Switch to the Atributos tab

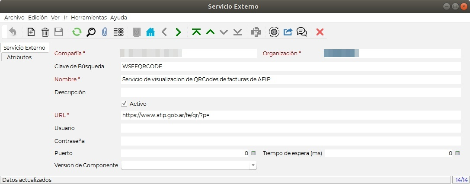pos(19,57)
